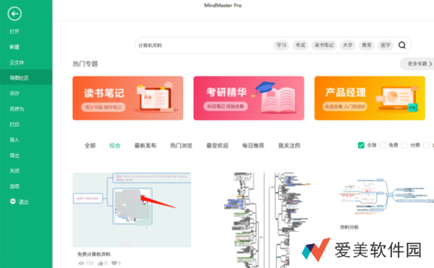Image resolution: width=434 pixels, height=268 pixels.
Task: Click the exit icon beside 退出
Action: 13,201
